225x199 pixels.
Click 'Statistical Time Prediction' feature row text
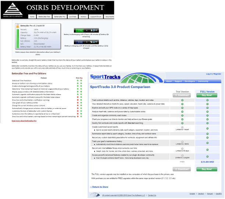coord(22,81)
